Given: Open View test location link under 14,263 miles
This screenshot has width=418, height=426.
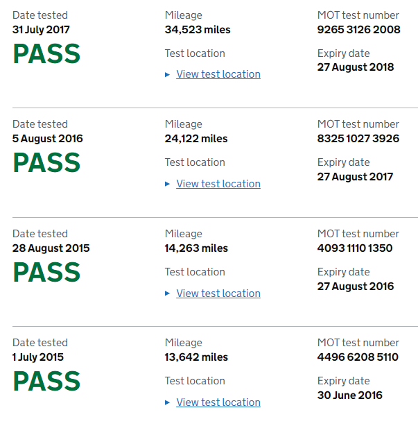Looking at the screenshot, I should coord(218,293).
